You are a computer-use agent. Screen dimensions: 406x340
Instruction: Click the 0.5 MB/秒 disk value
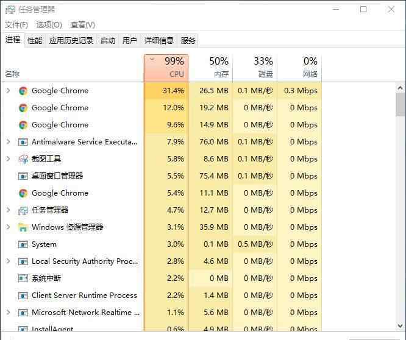(255, 244)
